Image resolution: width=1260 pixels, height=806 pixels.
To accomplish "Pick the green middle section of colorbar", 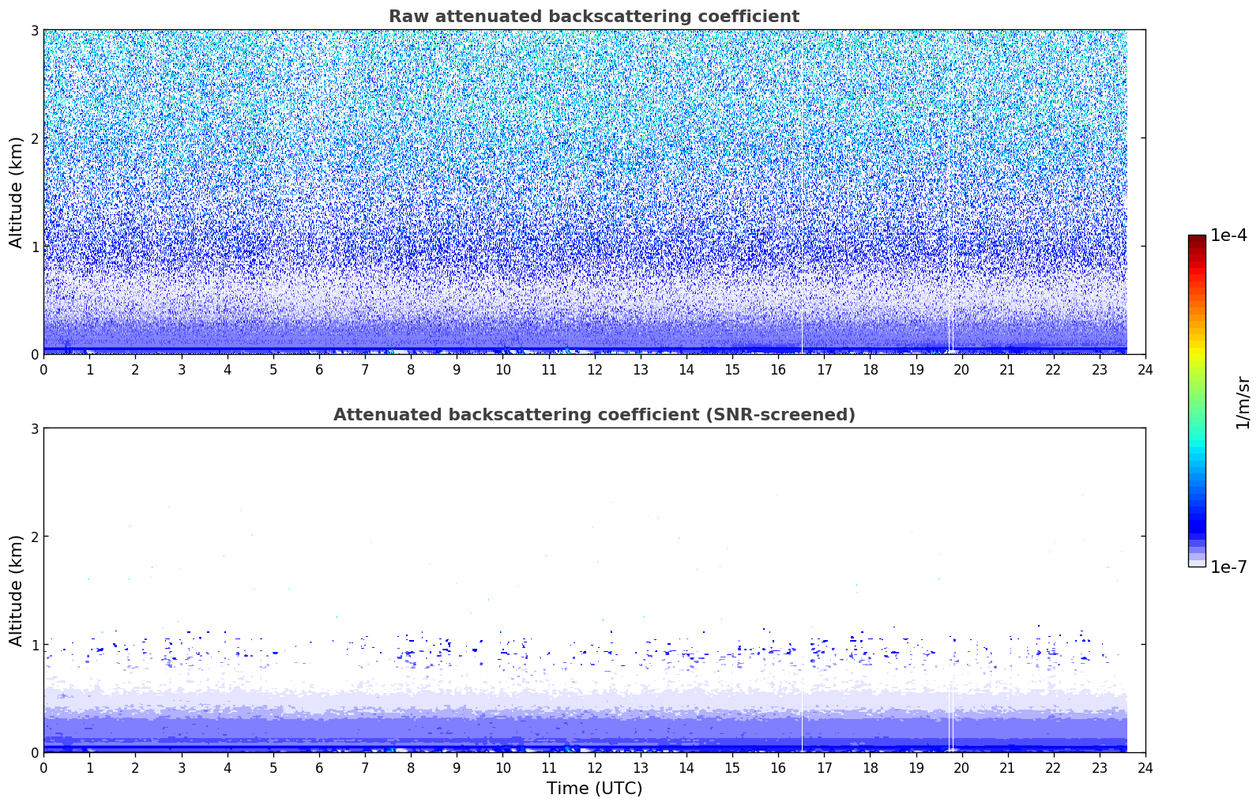I will [x=1197, y=395].
